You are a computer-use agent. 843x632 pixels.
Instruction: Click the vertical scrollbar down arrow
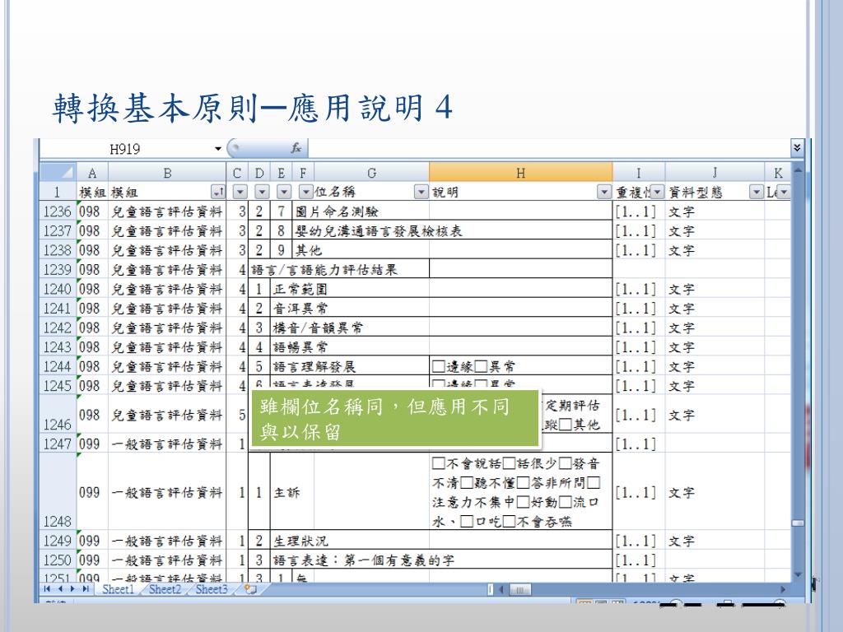pos(798,575)
